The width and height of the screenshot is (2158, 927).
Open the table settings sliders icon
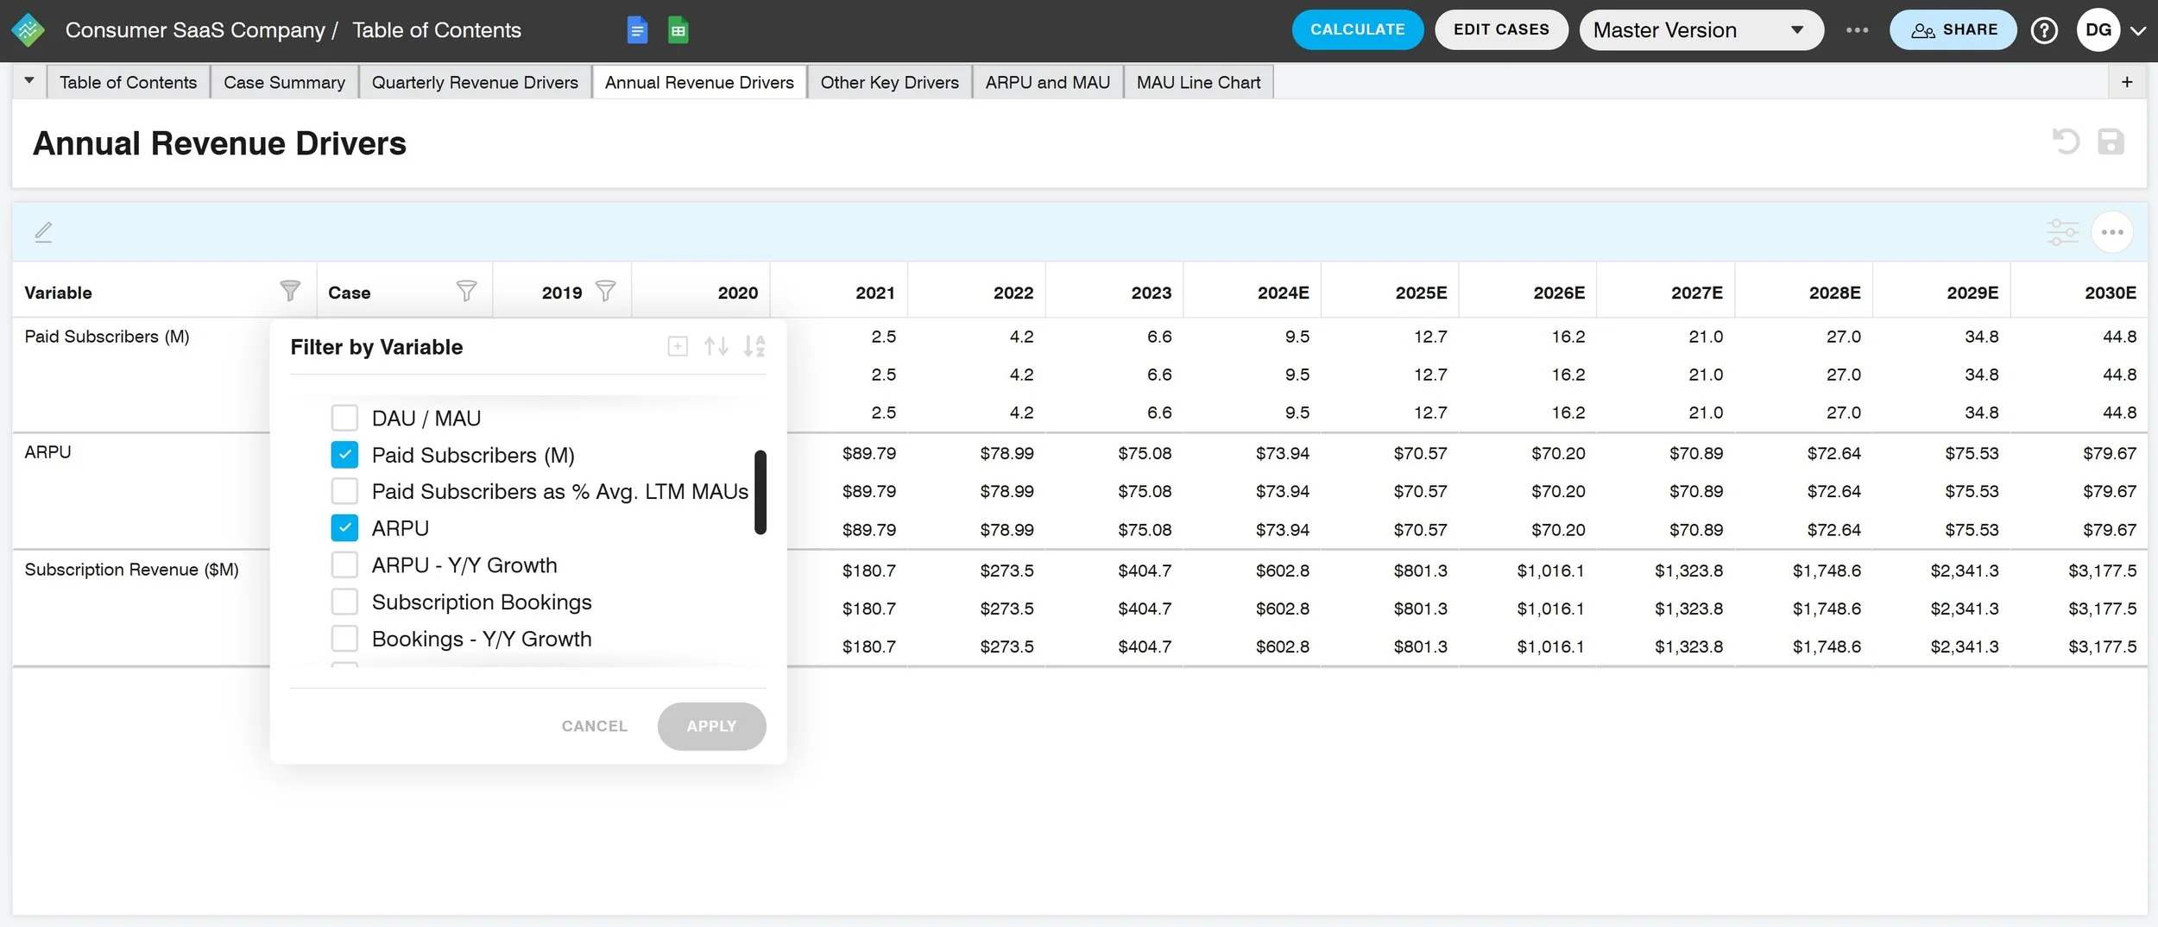(2063, 232)
